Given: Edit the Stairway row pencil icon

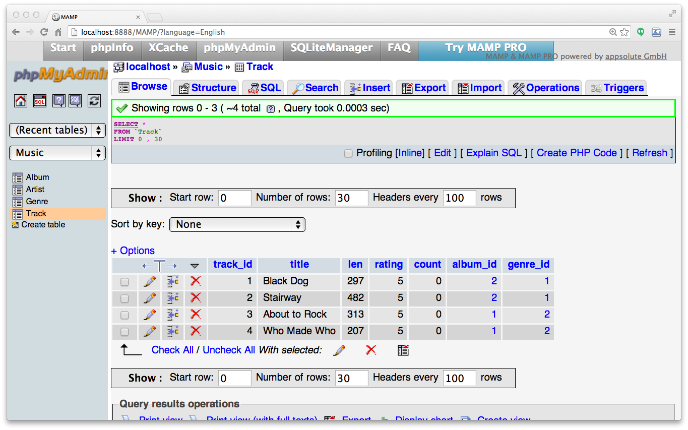Looking at the screenshot, I should 150,298.
